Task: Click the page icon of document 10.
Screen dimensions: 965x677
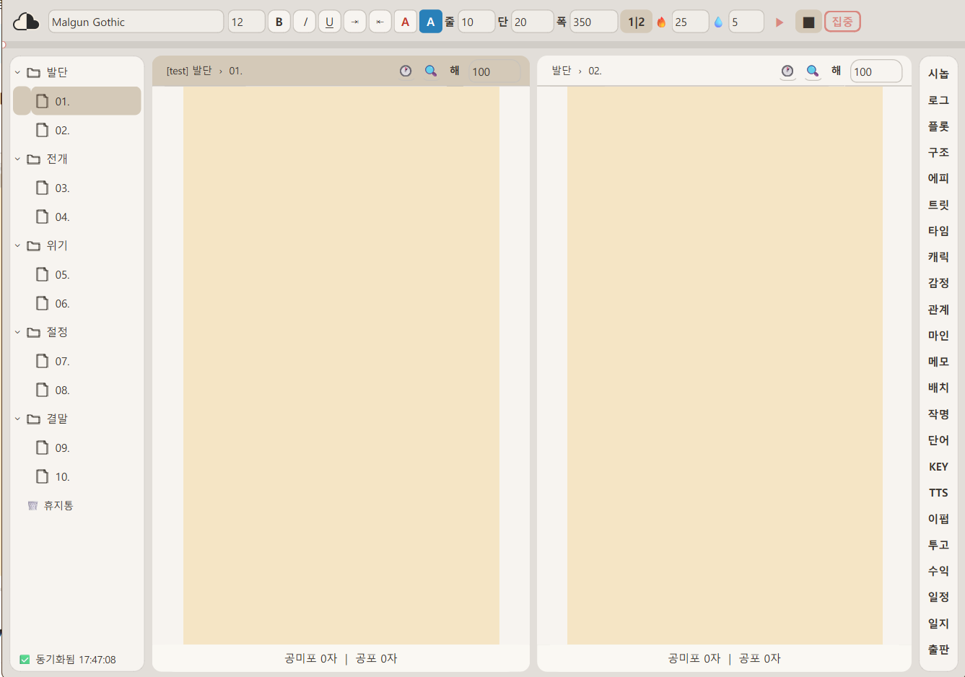Action: point(43,476)
